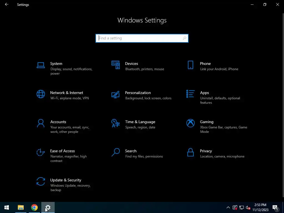Click 'Narrator, magnifier, high contrast' text
Screen dimensions: 284x213
click(69, 158)
